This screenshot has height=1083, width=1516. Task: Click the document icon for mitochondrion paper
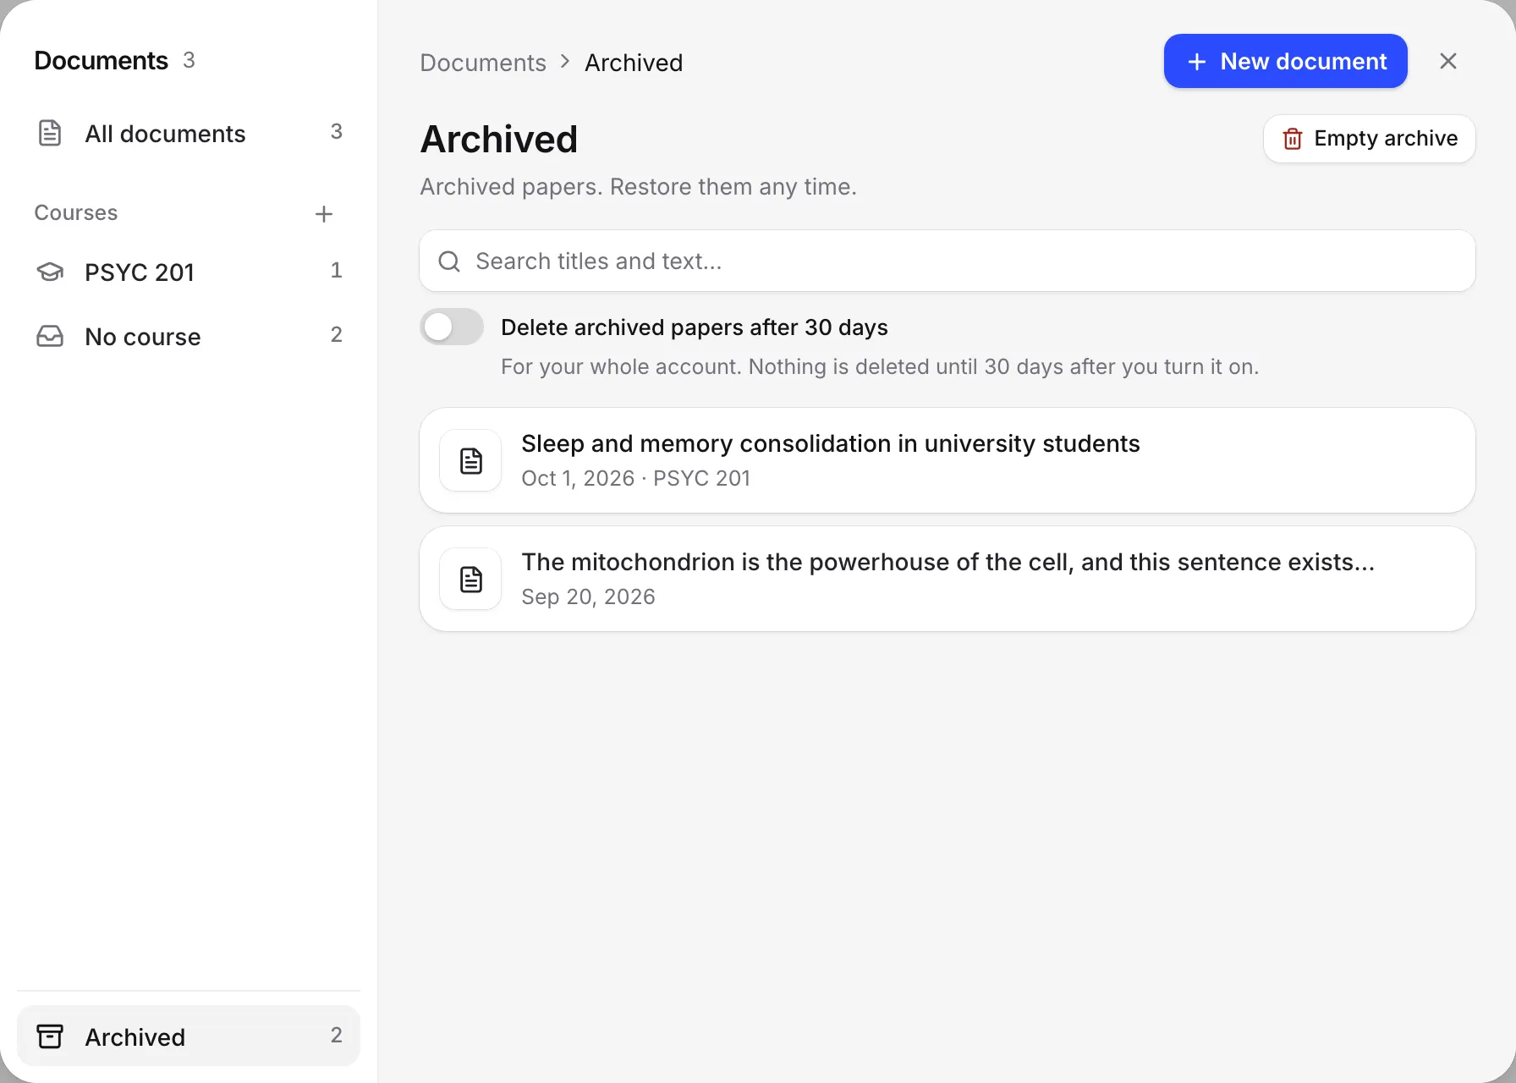pos(471,580)
